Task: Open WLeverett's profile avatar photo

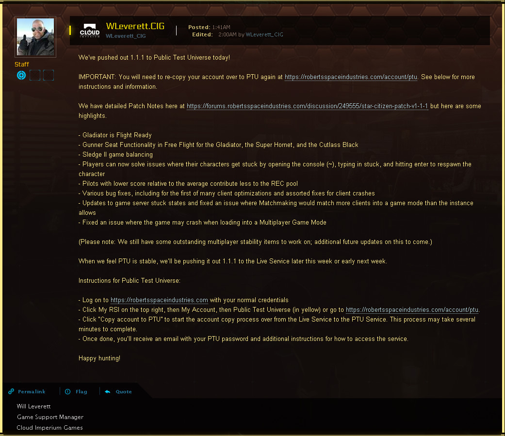Action: tap(35, 37)
